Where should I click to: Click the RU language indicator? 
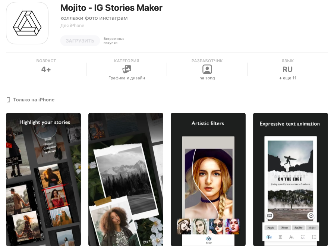tap(287, 69)
